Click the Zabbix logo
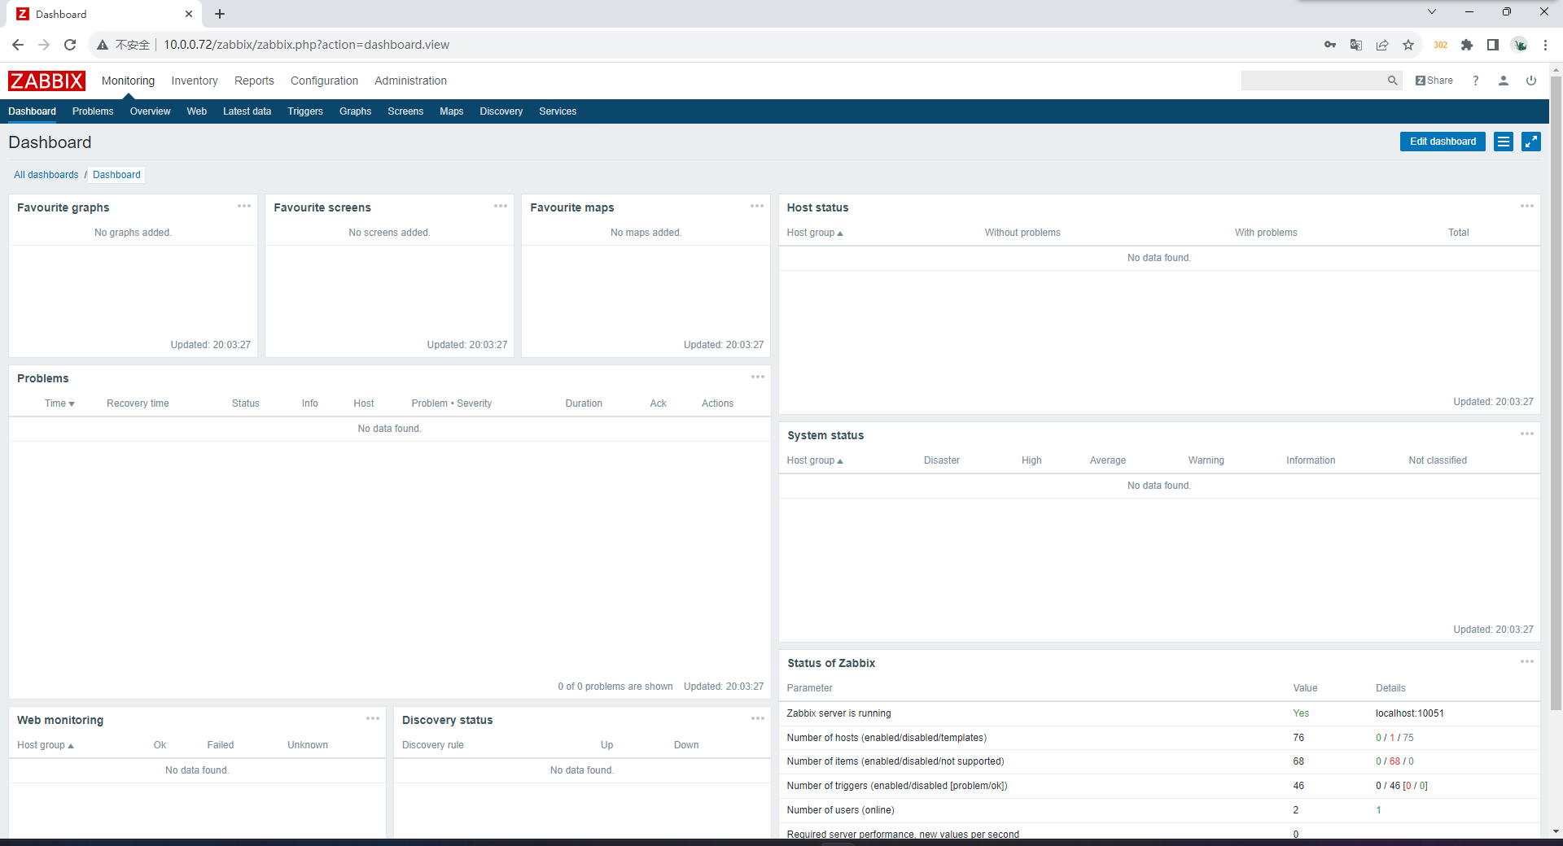The height and width of the screenshot is (846, 1563). click(x=46, y=81)
